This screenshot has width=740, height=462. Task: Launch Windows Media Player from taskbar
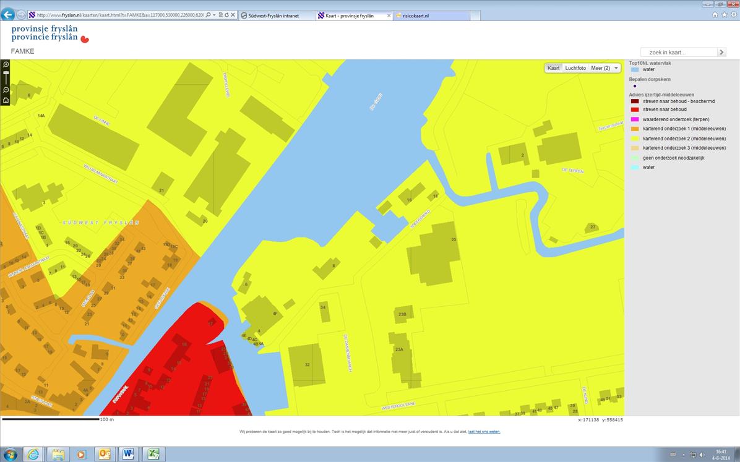click(81, 455)
